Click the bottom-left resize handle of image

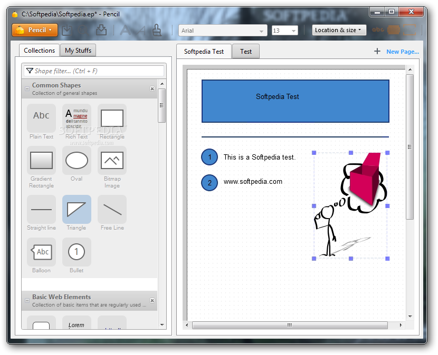coord(314,259)
